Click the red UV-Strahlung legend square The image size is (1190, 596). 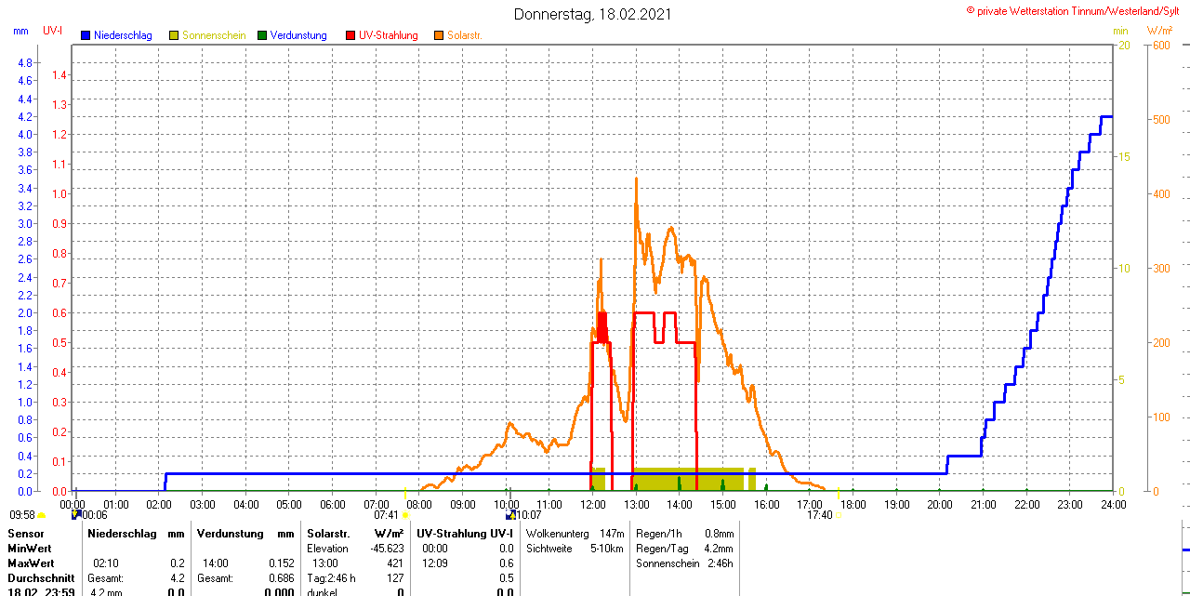click(350, 35)
